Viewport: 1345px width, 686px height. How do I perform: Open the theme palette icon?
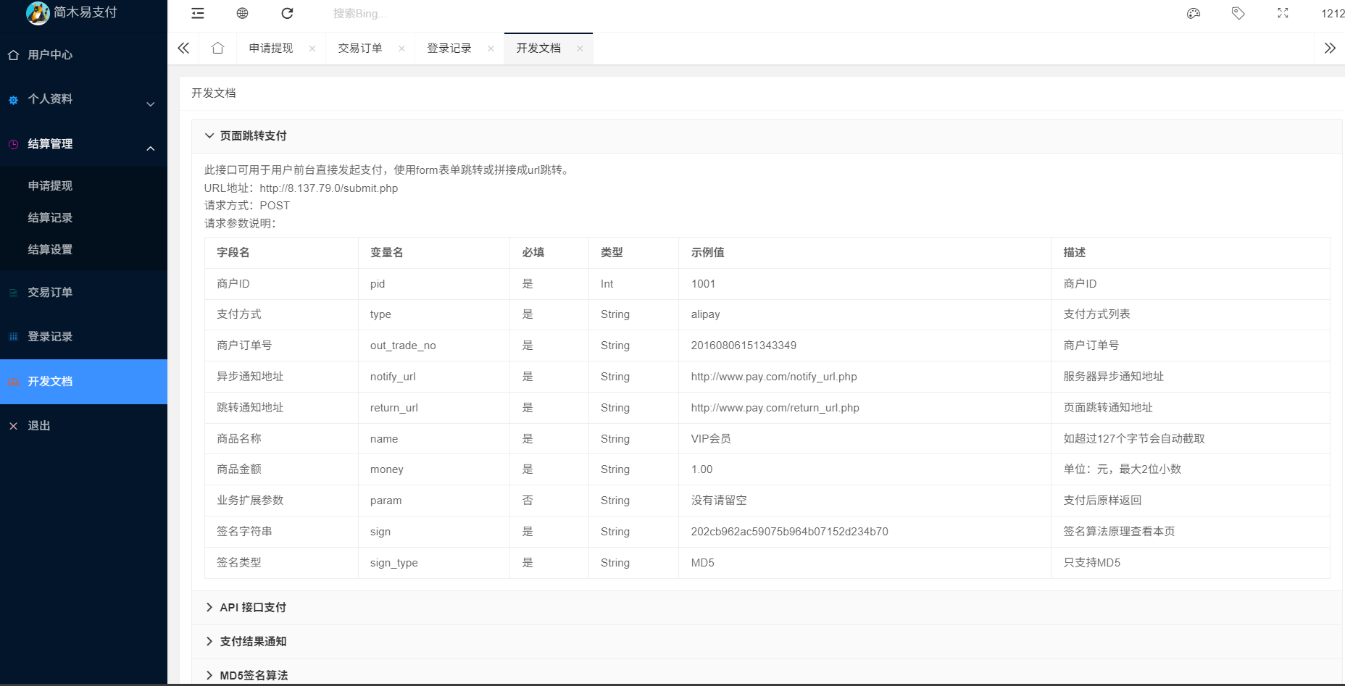pyautogui.click(x=1194, y=13)
